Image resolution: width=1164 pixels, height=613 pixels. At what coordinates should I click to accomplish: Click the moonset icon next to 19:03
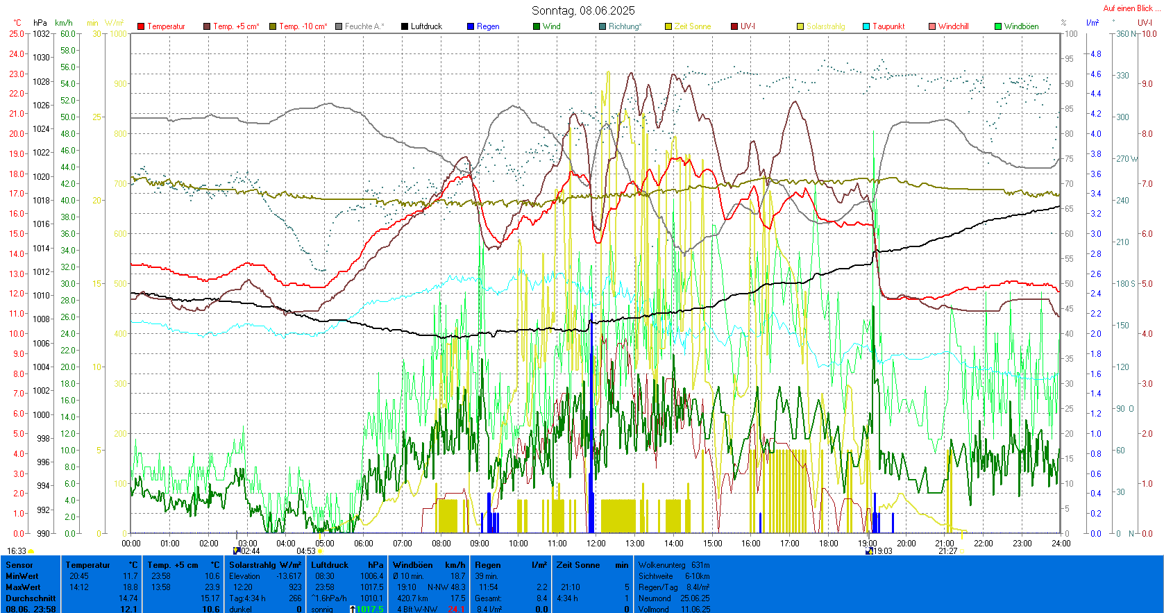tap(869, 551)
